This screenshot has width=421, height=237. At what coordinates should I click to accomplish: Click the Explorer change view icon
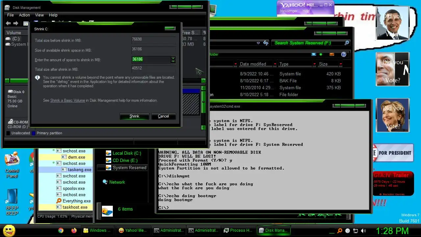[x=313, y=54]
